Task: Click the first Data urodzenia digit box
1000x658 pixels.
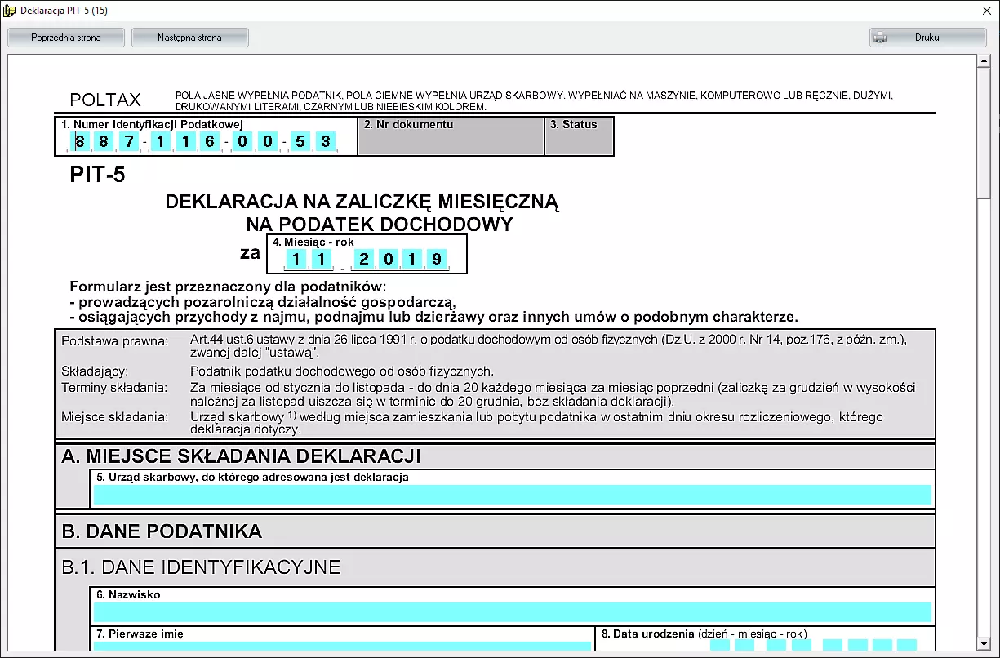Action: (x=720, y=646)
